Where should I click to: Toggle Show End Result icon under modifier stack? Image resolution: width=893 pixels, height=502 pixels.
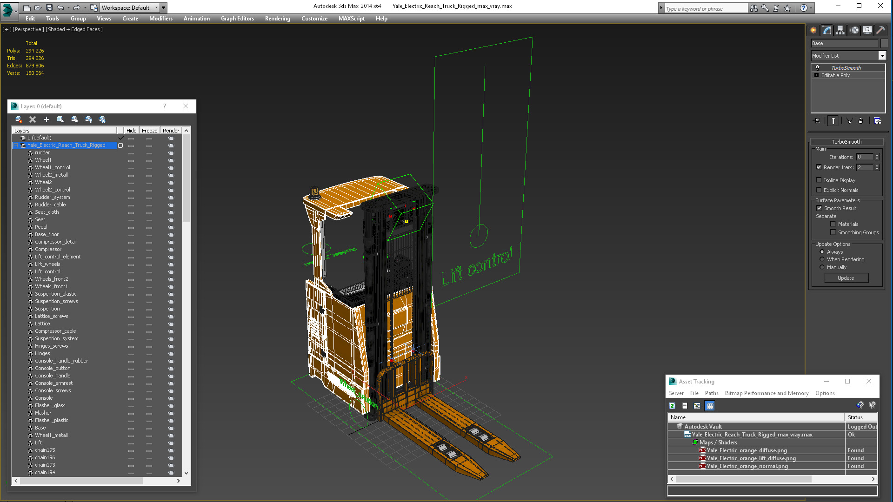(x=833, y=121)
